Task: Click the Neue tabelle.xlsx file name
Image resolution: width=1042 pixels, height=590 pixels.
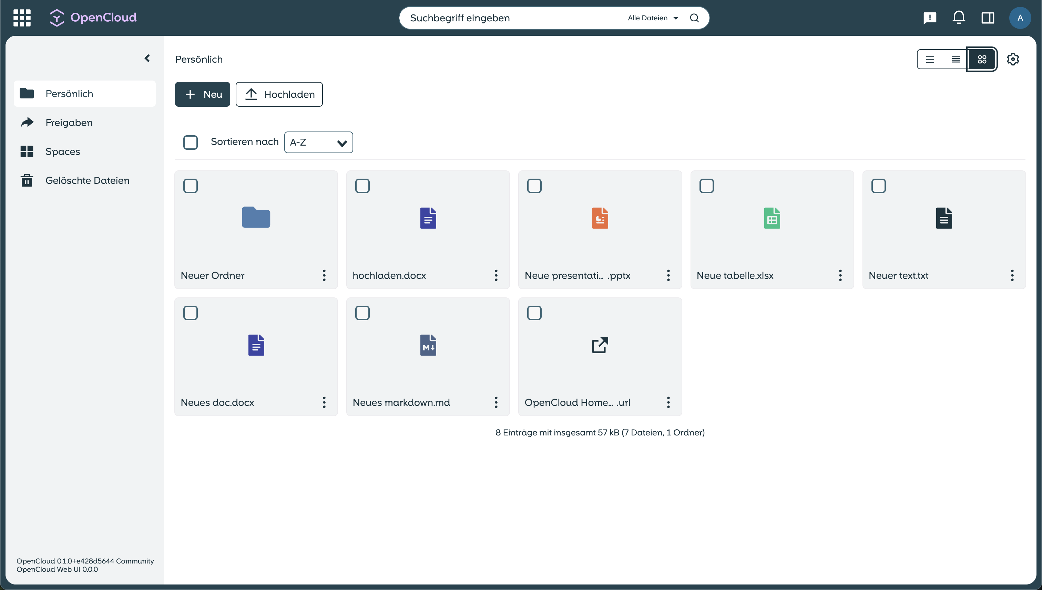Action: tap(735, 275)
